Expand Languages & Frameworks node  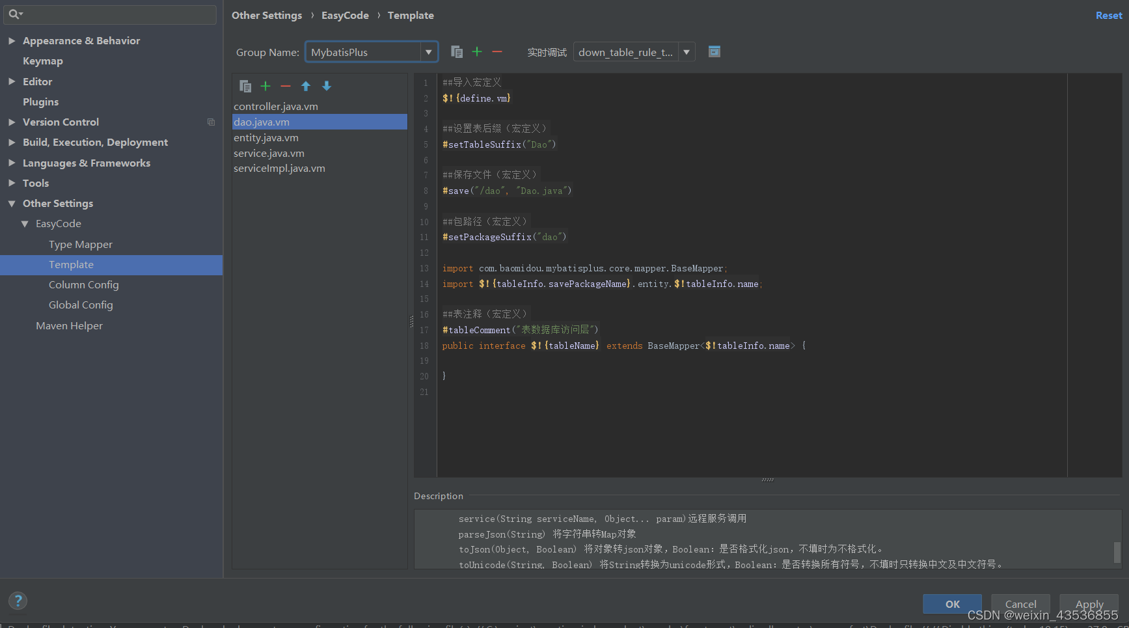pyautogui.click(x=12, y=163)
